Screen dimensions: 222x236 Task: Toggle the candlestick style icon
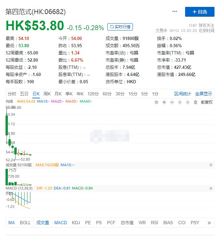click(195, 102)
